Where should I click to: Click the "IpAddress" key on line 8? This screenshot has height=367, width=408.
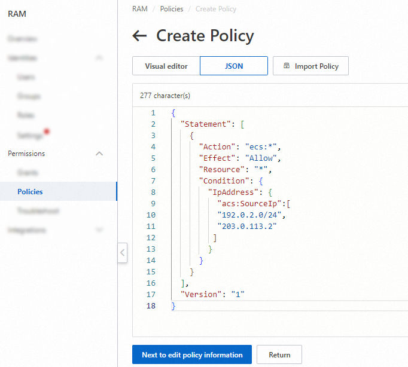point(233,192)
